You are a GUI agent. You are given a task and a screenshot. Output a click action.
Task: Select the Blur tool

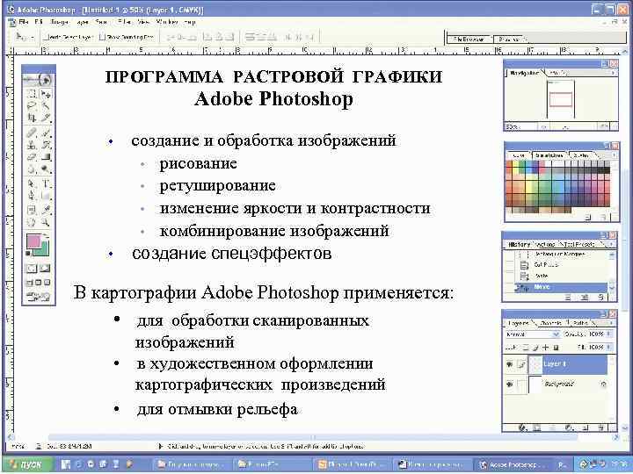pos(32,169)
